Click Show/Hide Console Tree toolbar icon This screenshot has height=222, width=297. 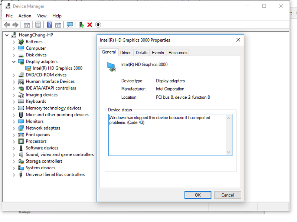tap(27, 25)
